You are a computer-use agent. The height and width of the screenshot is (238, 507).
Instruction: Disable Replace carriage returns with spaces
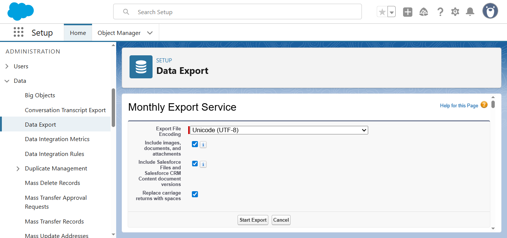tap(195, 194)
